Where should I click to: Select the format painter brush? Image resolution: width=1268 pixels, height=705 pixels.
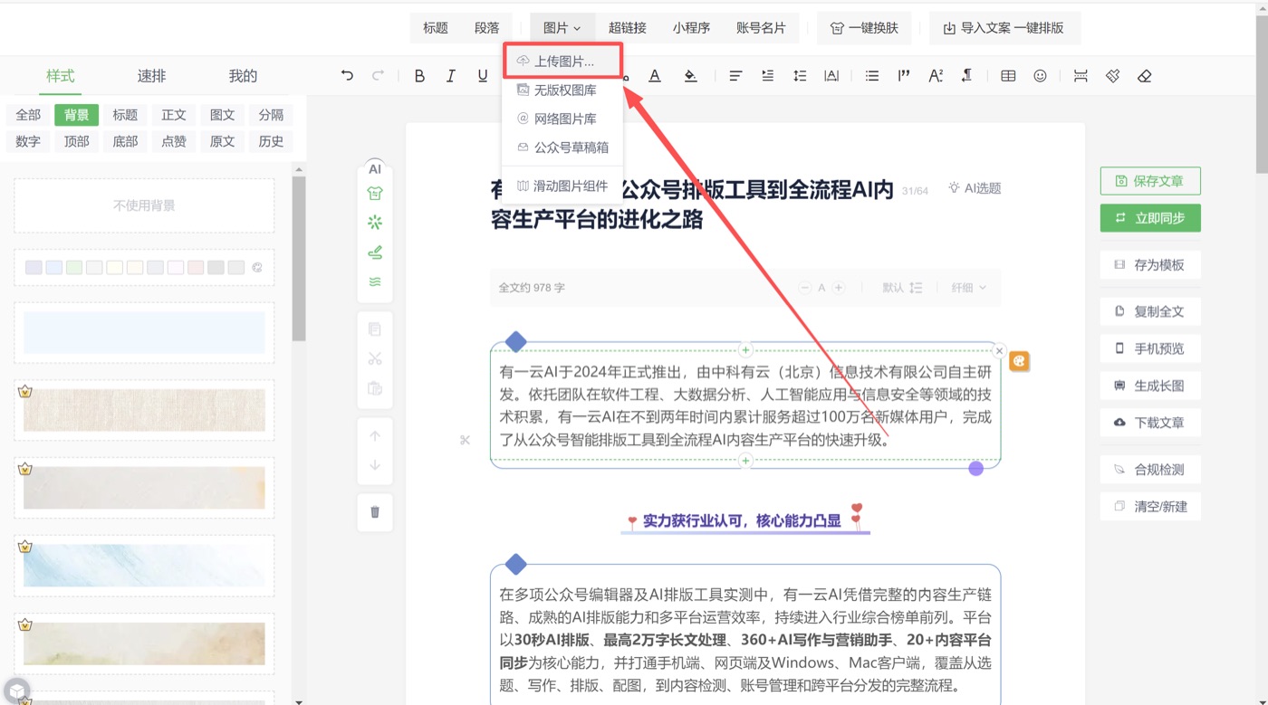coord(1112,76)
